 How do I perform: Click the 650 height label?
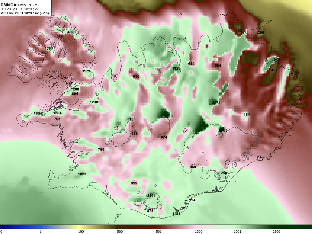pyautogui.click(x=136, y=76)
